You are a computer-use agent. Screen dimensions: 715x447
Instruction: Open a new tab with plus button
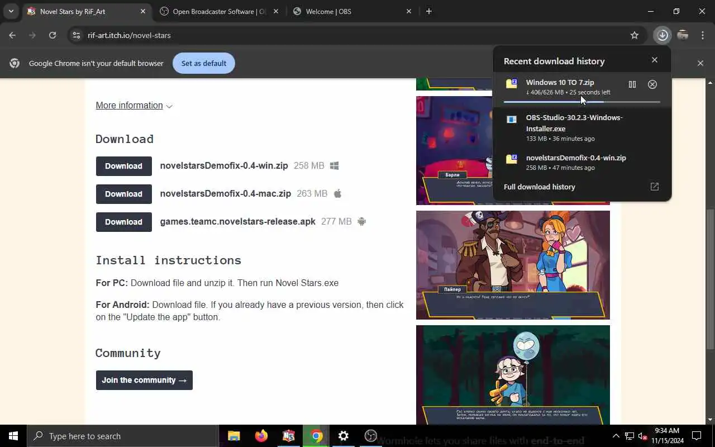coord(428,11)
